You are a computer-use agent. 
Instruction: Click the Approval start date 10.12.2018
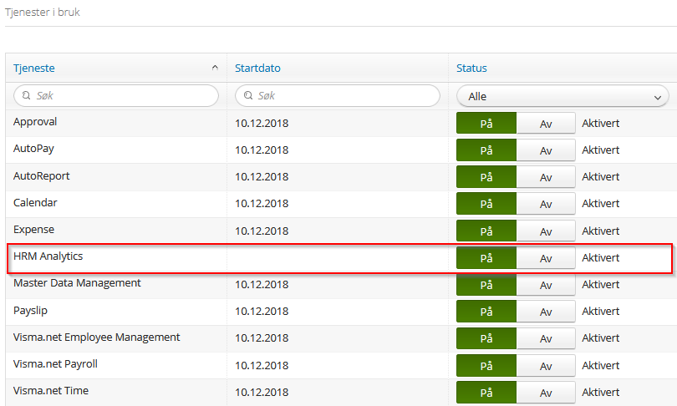point(262,124)
